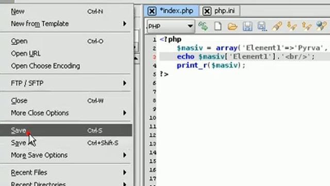
Task: Click the Ctrl-W shortcut label
Action: click(95, 101)
